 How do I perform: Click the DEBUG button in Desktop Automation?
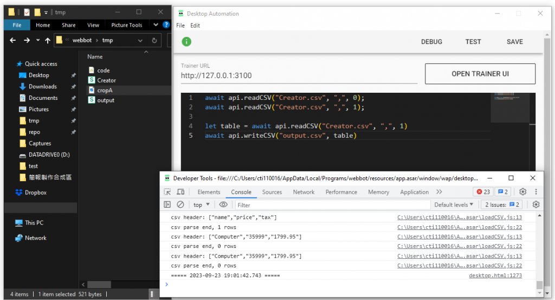click(431, 42)
